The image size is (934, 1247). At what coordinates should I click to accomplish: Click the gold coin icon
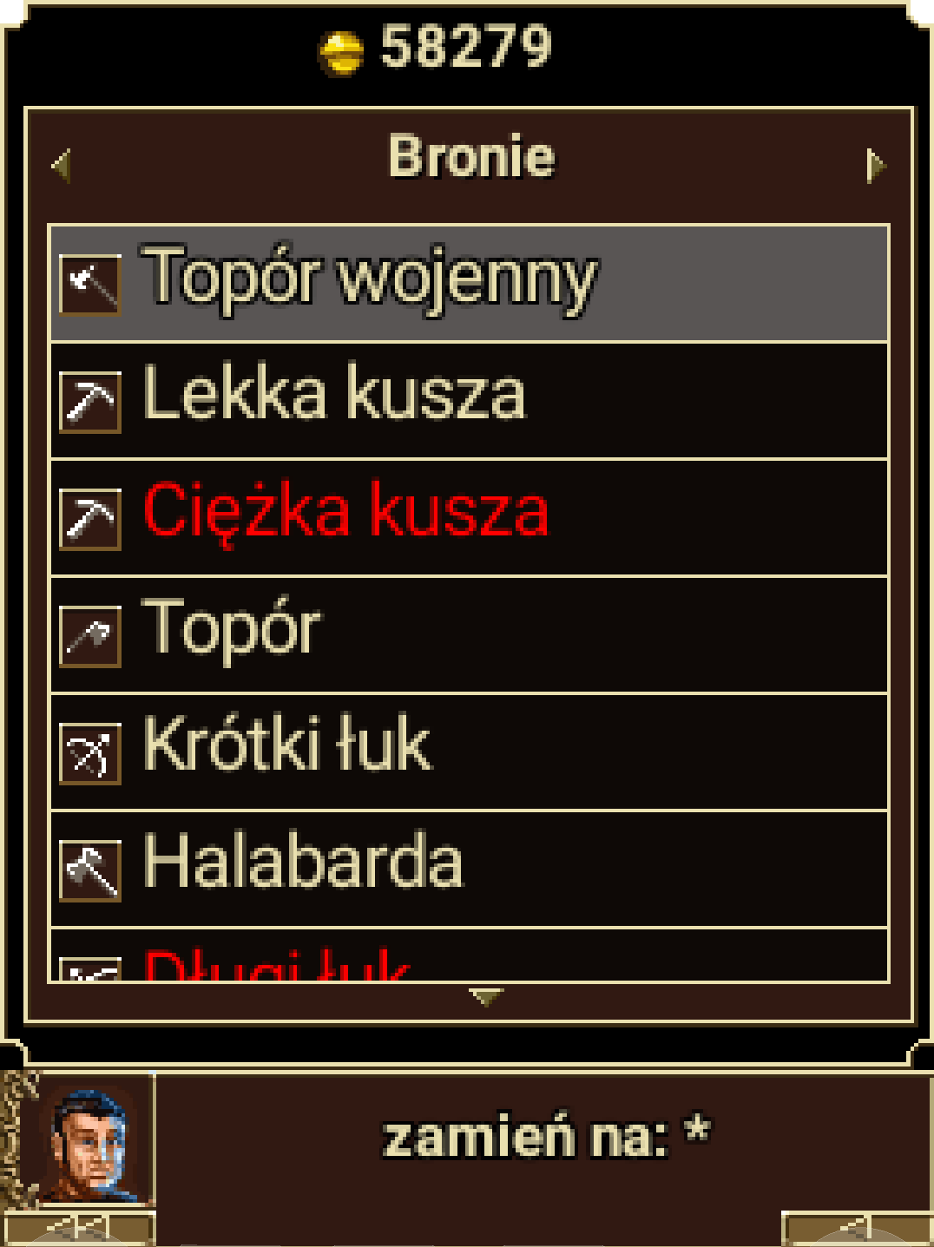coord(340,52)
